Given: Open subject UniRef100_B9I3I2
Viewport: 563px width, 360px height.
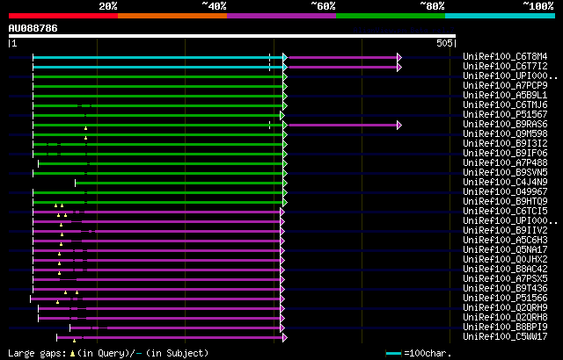Looking at the screenshot, I should [505, 144].
